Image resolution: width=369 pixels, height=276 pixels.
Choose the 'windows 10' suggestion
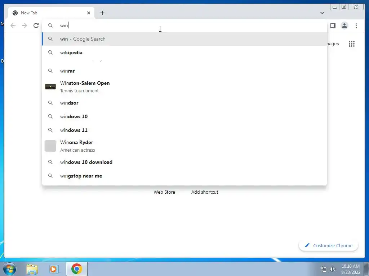(184, 116)
